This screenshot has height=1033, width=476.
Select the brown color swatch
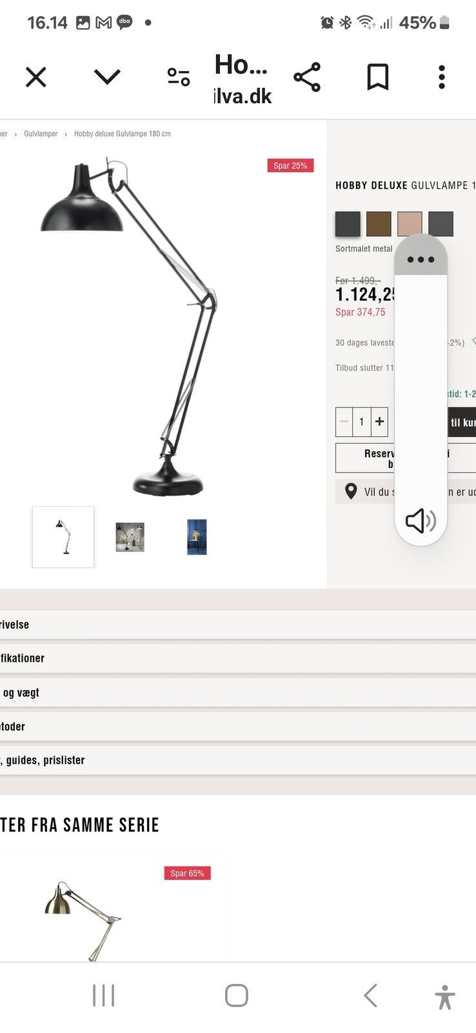click(x=379, y=224)
